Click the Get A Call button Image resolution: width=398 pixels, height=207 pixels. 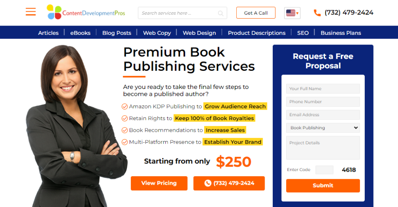[x=256, y=13]
